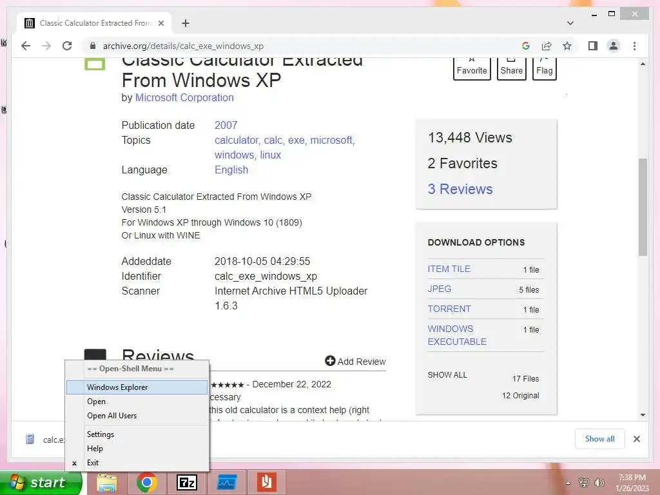This screenshot has width=660, height=495.
Task: Open the calculator topic link
Action: (237, 140)
